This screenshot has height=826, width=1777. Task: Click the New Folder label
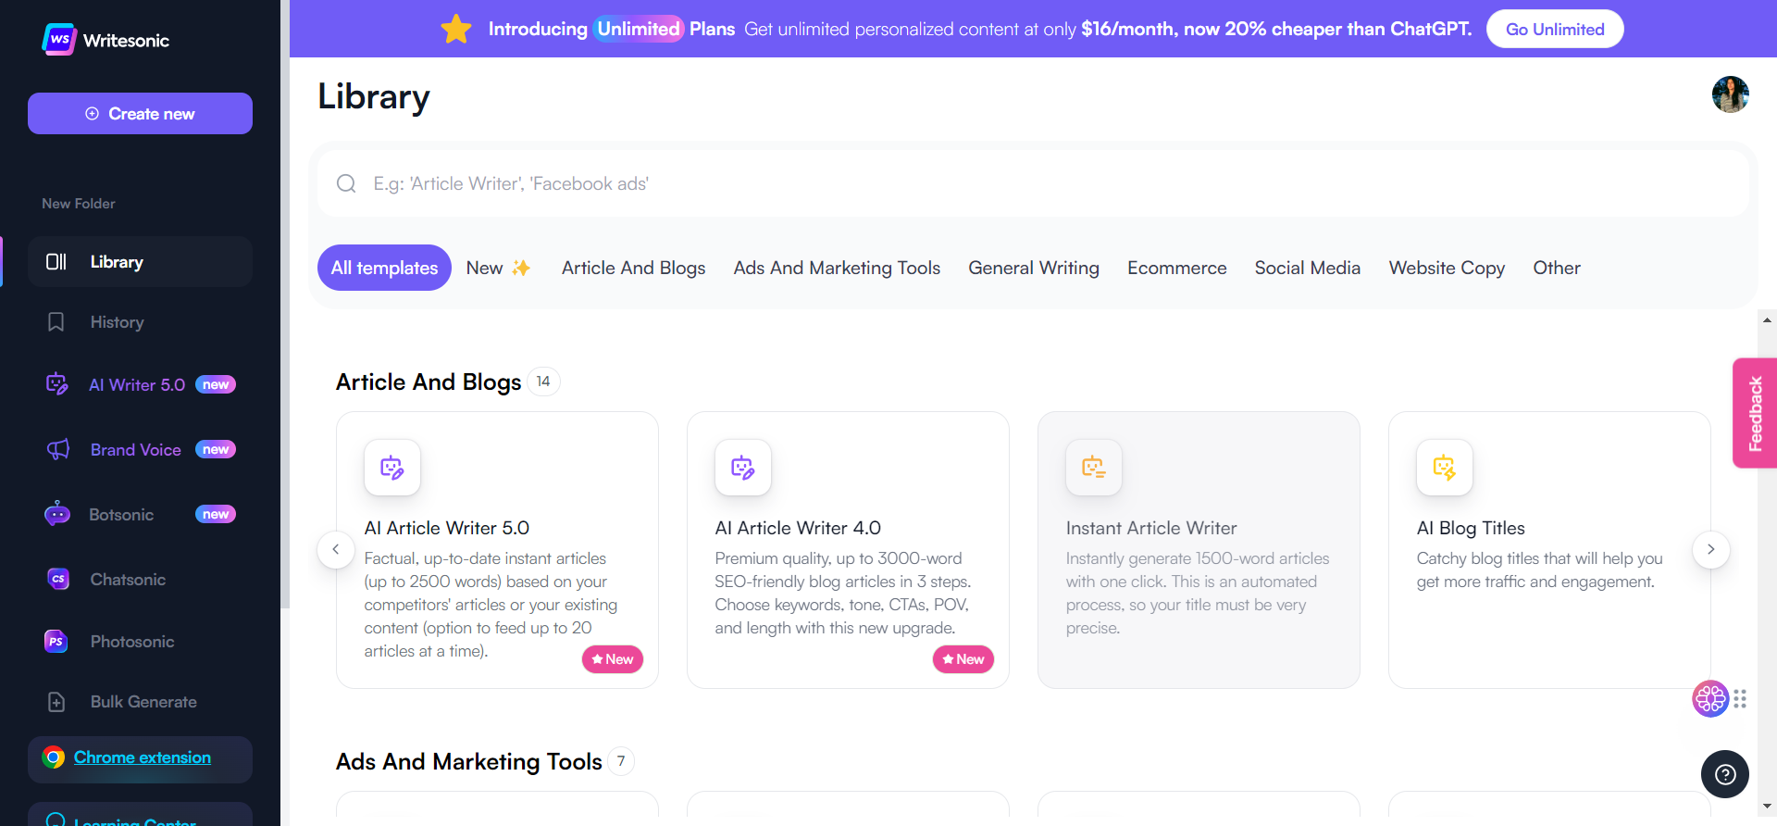[79, 204]
